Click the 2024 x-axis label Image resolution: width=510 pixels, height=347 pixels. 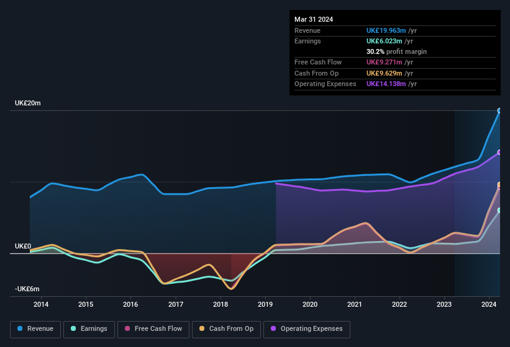[489, 304]
